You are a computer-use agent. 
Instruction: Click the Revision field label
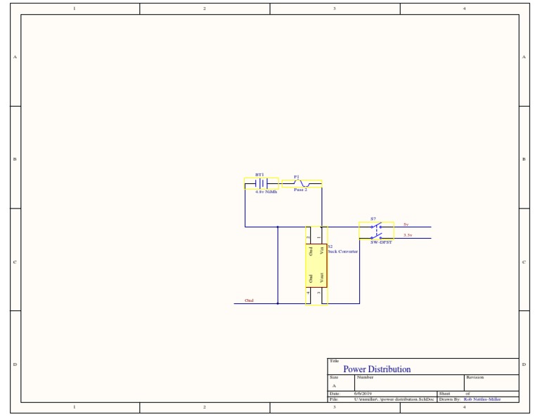point(475,377)
